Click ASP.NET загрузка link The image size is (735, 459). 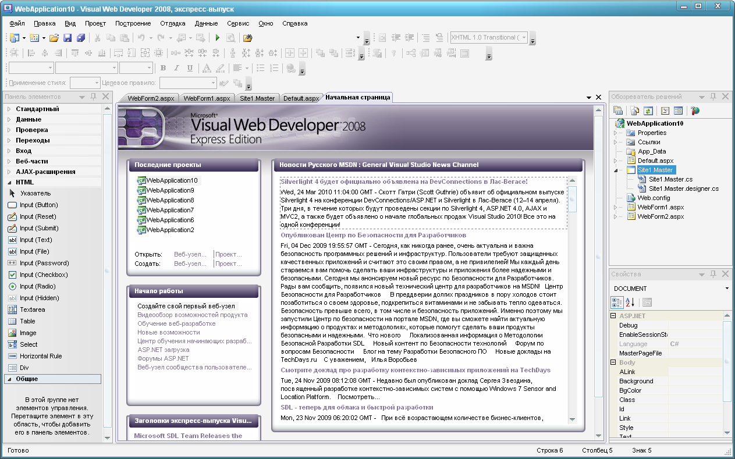coord(164,350)
